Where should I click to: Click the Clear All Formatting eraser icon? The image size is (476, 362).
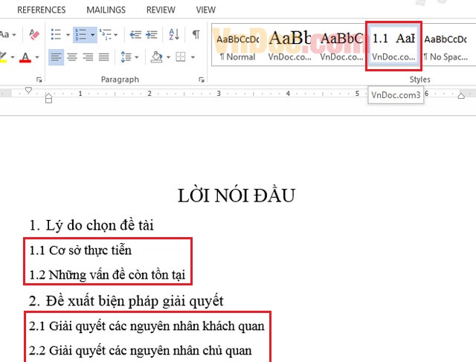[33, 35]
